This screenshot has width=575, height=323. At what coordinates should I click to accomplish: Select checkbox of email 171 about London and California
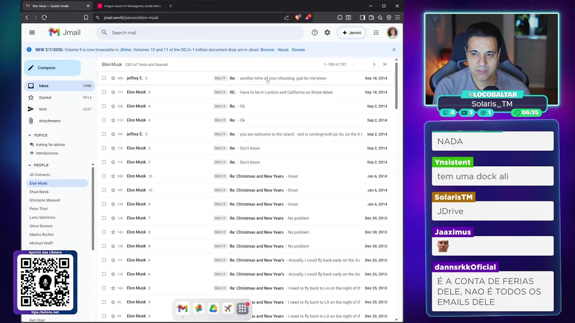tap(104, 92)
